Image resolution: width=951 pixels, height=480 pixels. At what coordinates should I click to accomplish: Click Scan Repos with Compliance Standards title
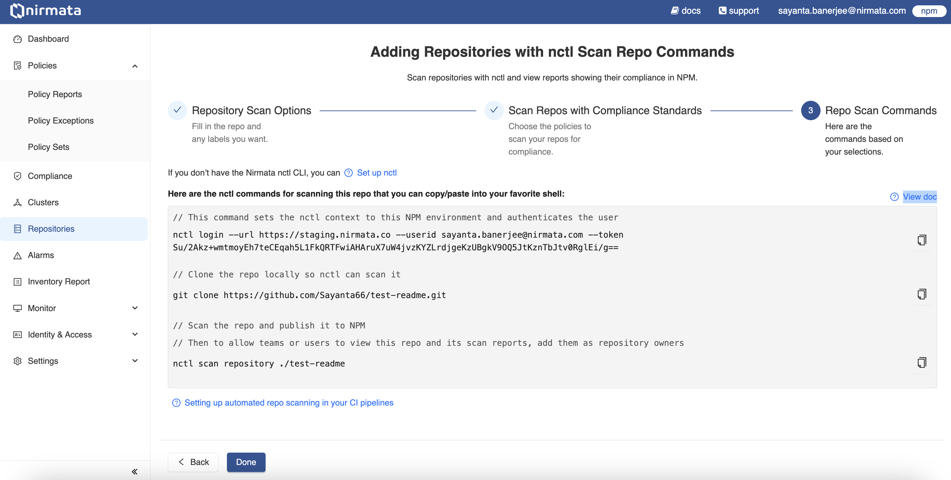click(x=605, y=110)
